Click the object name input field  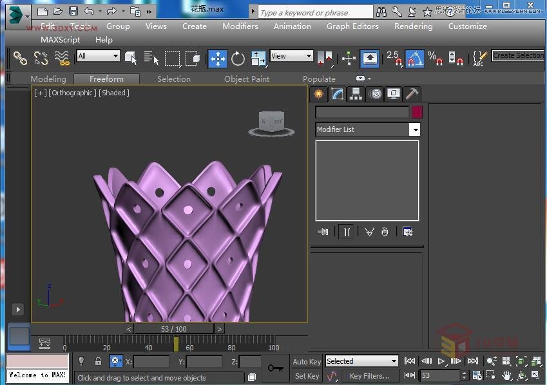point(362,112)
